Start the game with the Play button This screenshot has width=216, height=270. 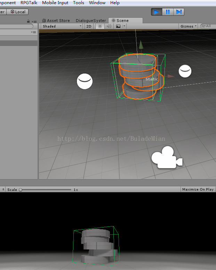pyautogui.click(x=157, y=12)
